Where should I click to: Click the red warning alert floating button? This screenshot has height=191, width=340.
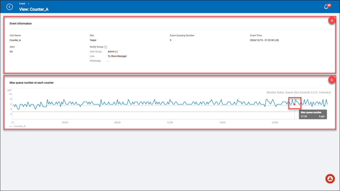330,179
